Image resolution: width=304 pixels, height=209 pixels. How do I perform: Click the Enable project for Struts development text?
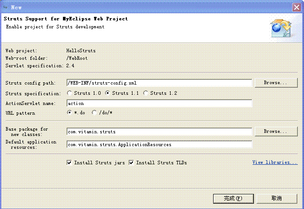tap(55, 27)
